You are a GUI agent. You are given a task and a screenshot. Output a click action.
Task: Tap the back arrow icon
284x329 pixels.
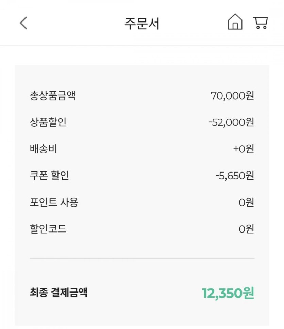coord(23,23)
